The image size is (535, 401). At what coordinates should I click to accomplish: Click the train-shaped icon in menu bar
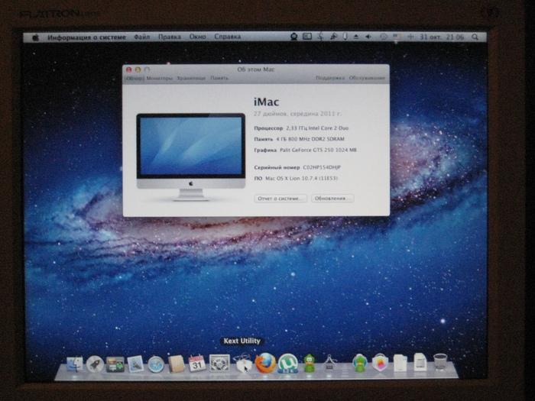pyautogui.click(x=293, y=37)
